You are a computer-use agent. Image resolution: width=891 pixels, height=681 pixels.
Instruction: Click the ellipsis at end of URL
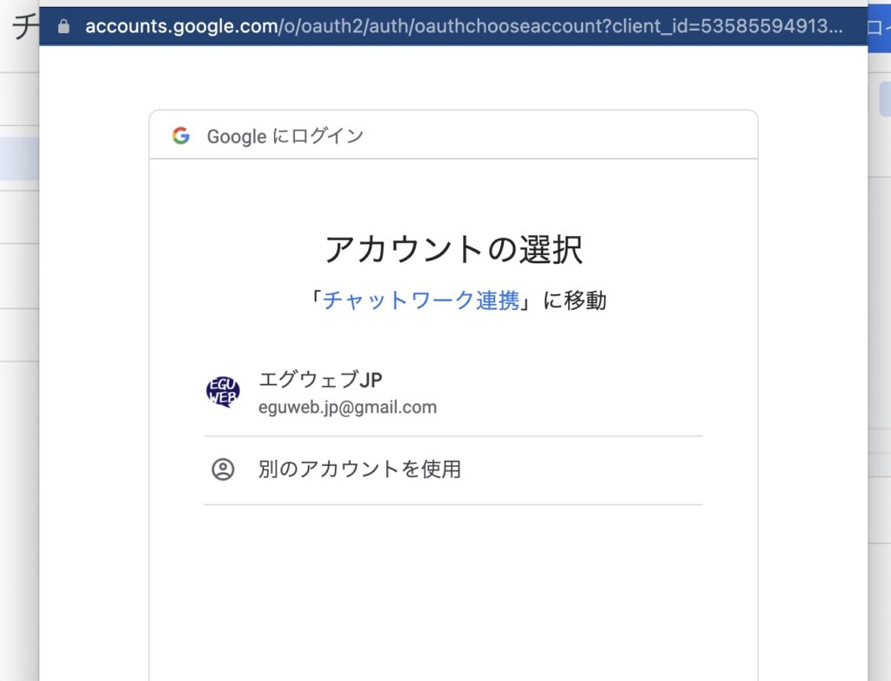[x=835, y=28]
